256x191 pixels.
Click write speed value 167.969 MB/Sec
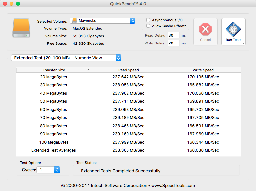203,134
